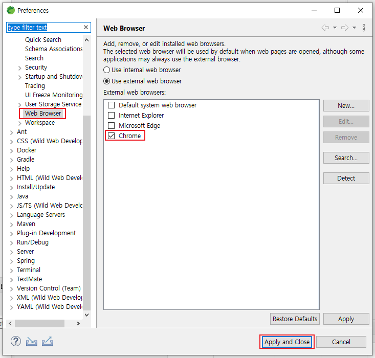
Task: Expand the Security tree node
Action: (x=20, y=68)
